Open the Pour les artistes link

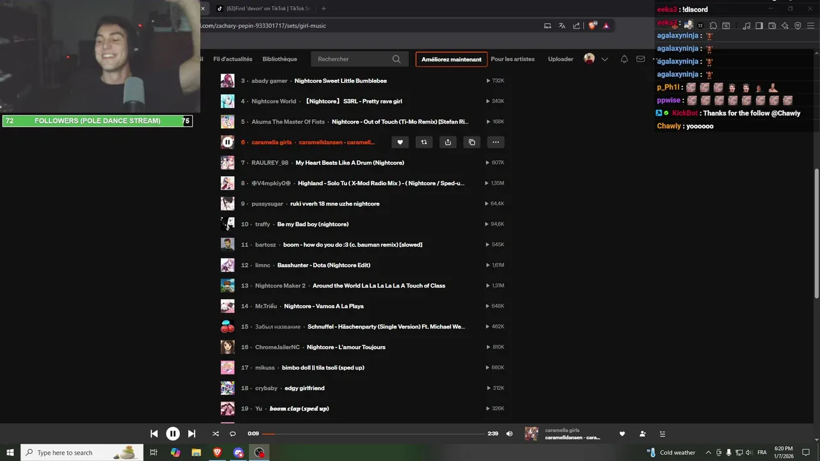tap(512, 59)
